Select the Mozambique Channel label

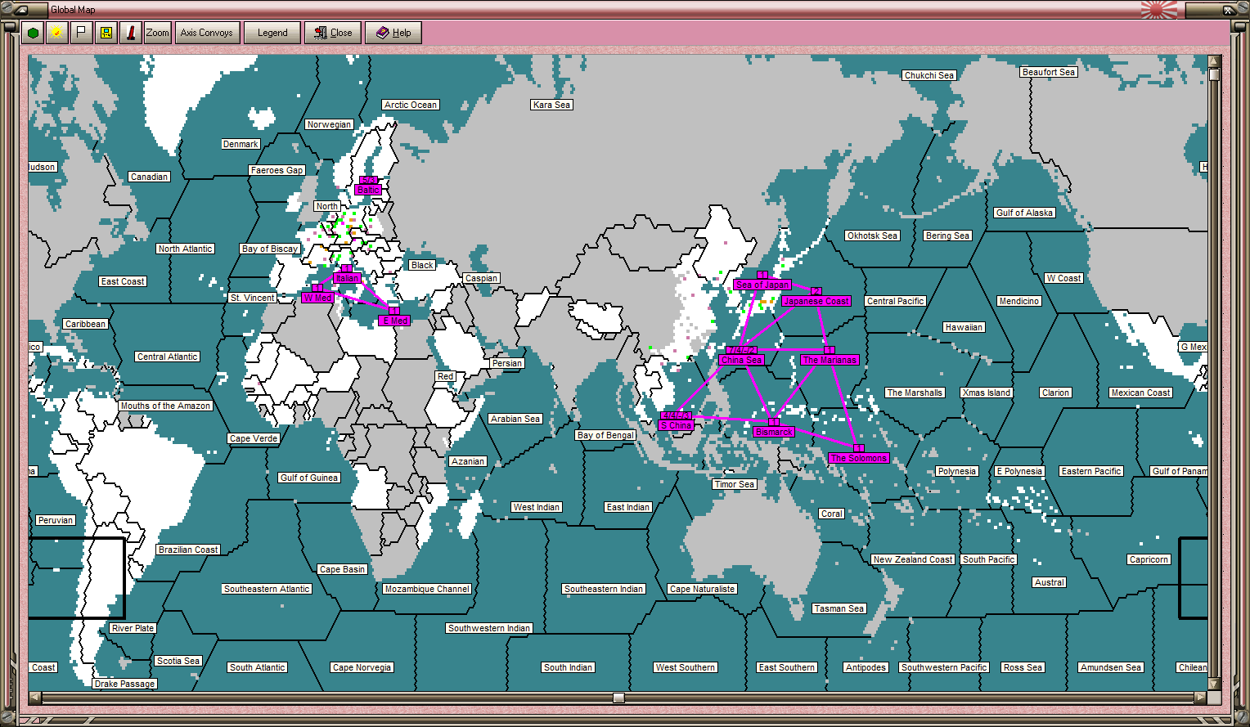[427, 589]
